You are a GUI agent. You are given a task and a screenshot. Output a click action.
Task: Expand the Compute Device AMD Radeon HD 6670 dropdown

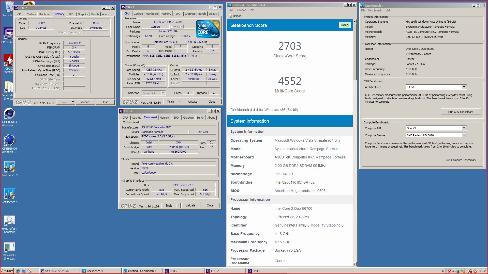tap(464, 135)
